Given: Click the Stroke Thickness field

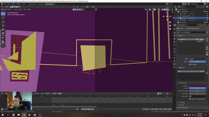Looking at the screenshot, I should tap(197, 91).
